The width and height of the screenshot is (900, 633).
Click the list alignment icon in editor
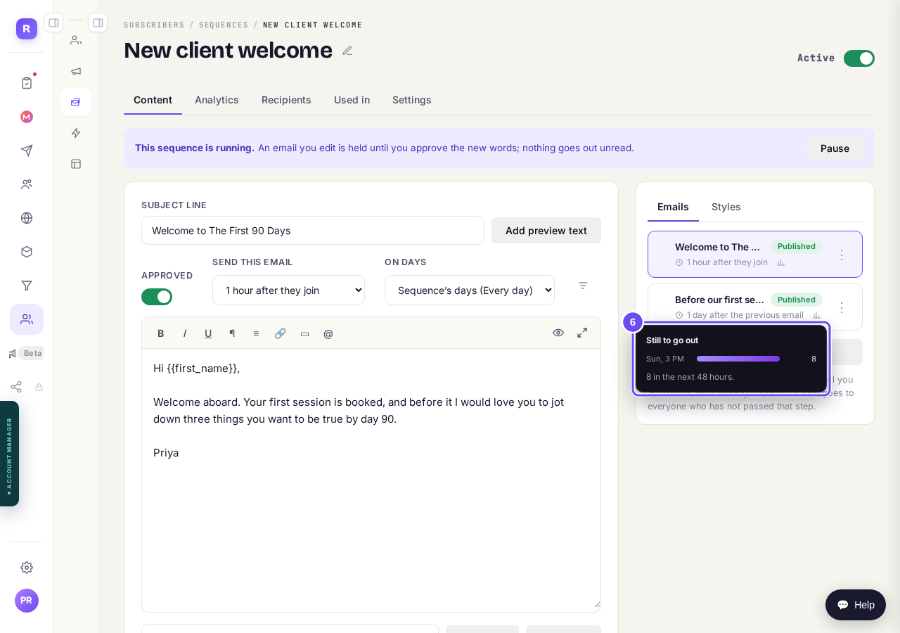(256, 333)
